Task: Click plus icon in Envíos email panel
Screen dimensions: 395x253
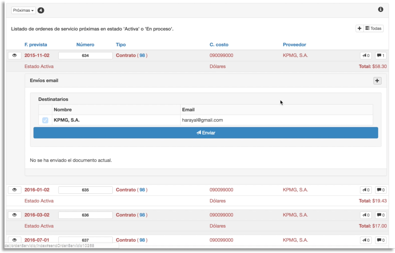Action: point(377,81)
